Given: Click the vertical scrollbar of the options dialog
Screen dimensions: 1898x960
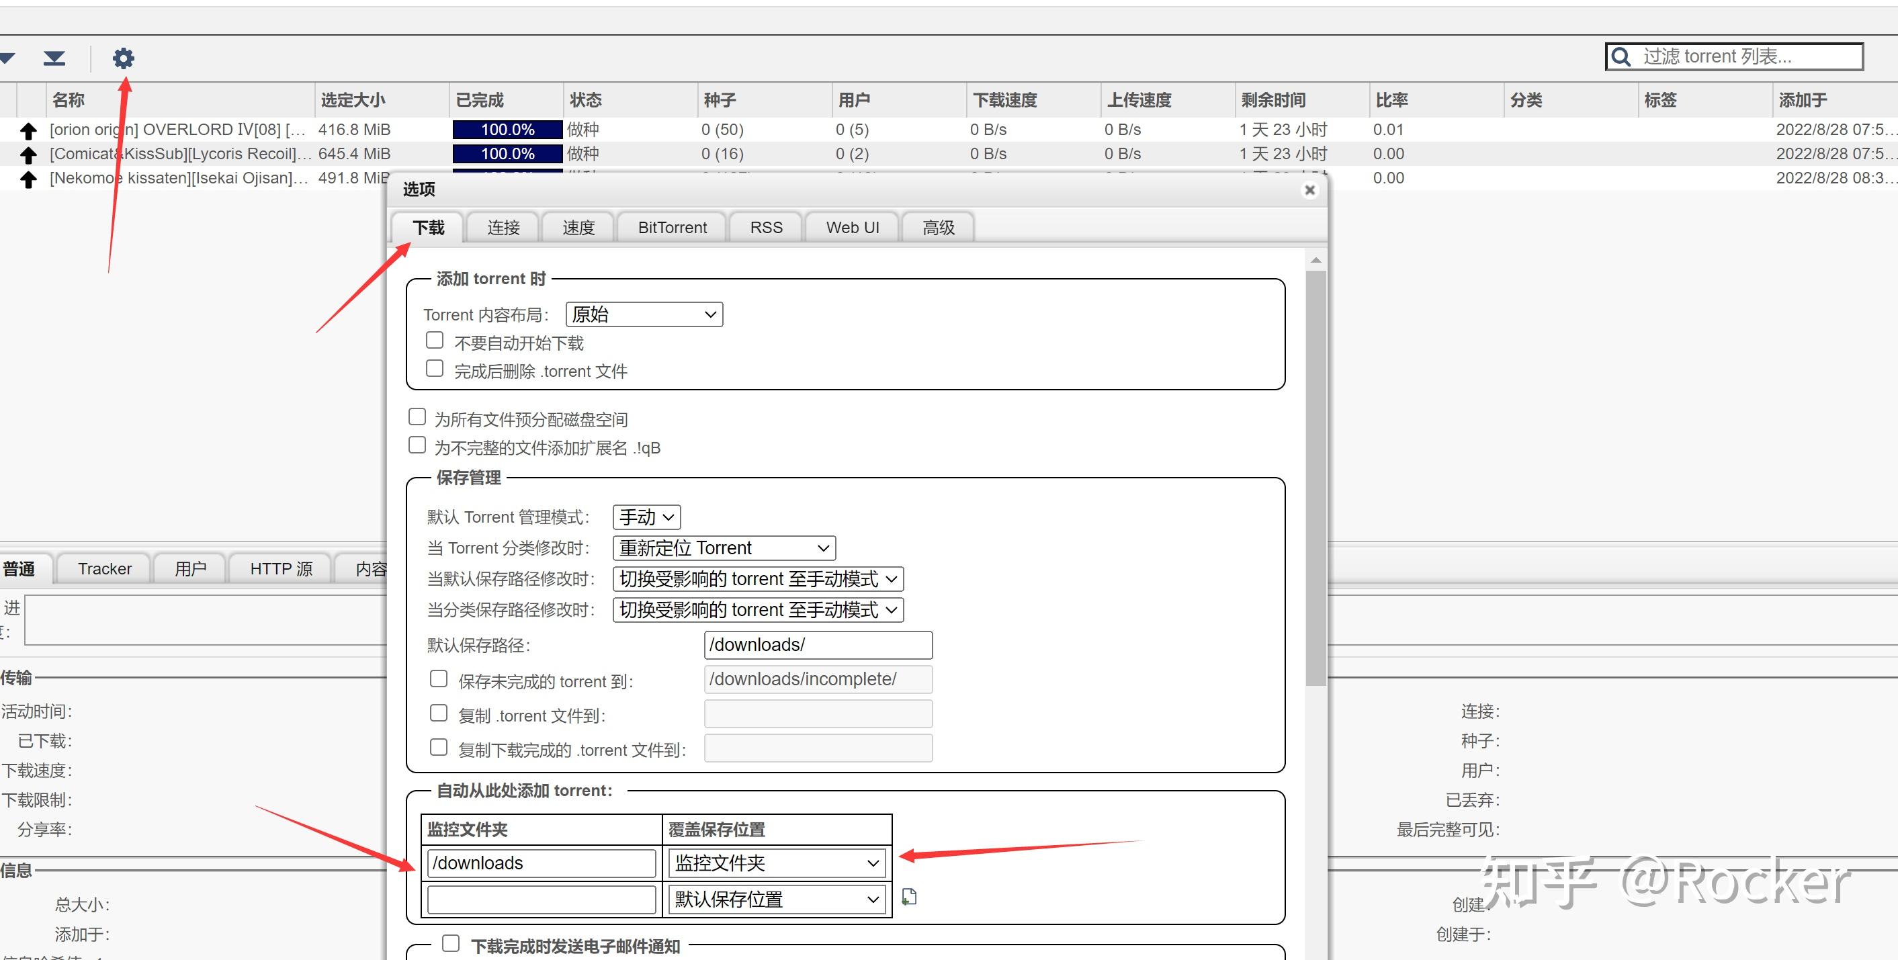Looking at the screenshot, I should tap(1315, 479).
